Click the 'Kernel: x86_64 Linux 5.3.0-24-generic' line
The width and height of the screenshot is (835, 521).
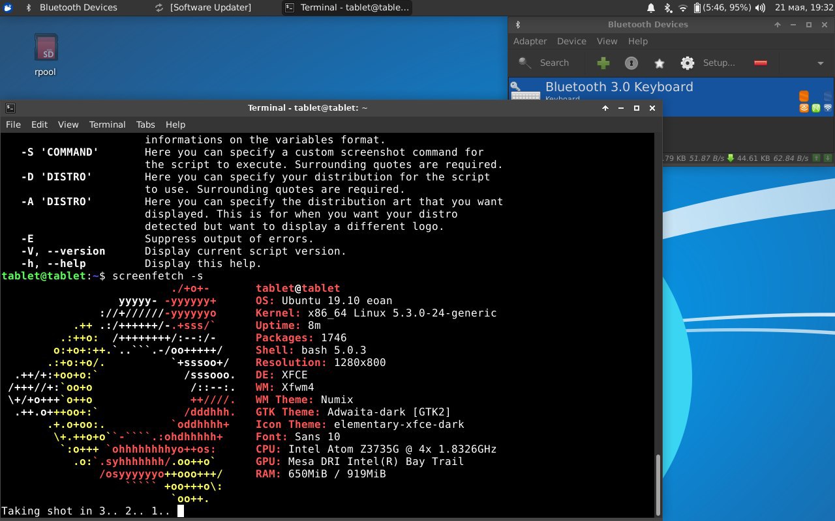[x=376, y=313]
